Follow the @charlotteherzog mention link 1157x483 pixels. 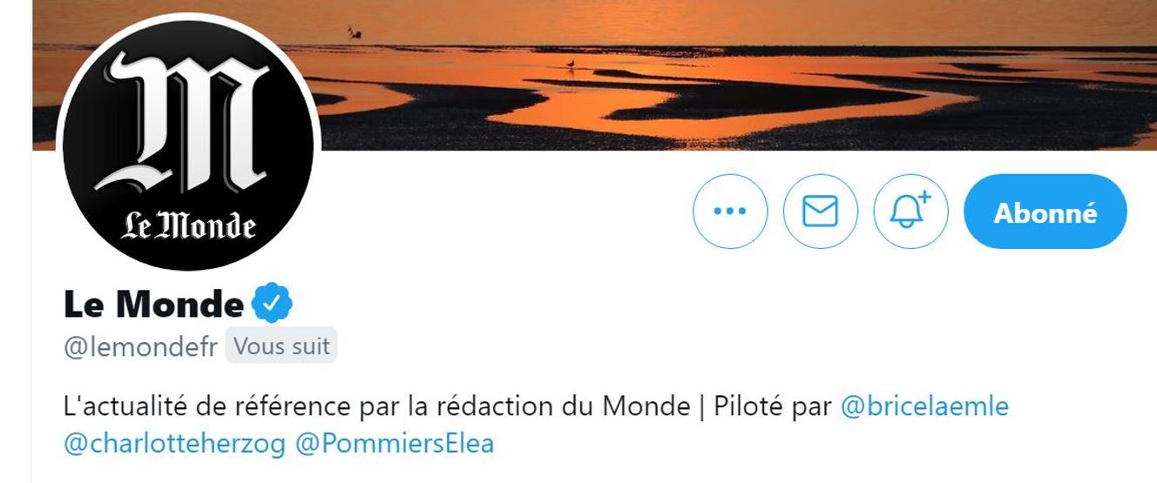175,444
